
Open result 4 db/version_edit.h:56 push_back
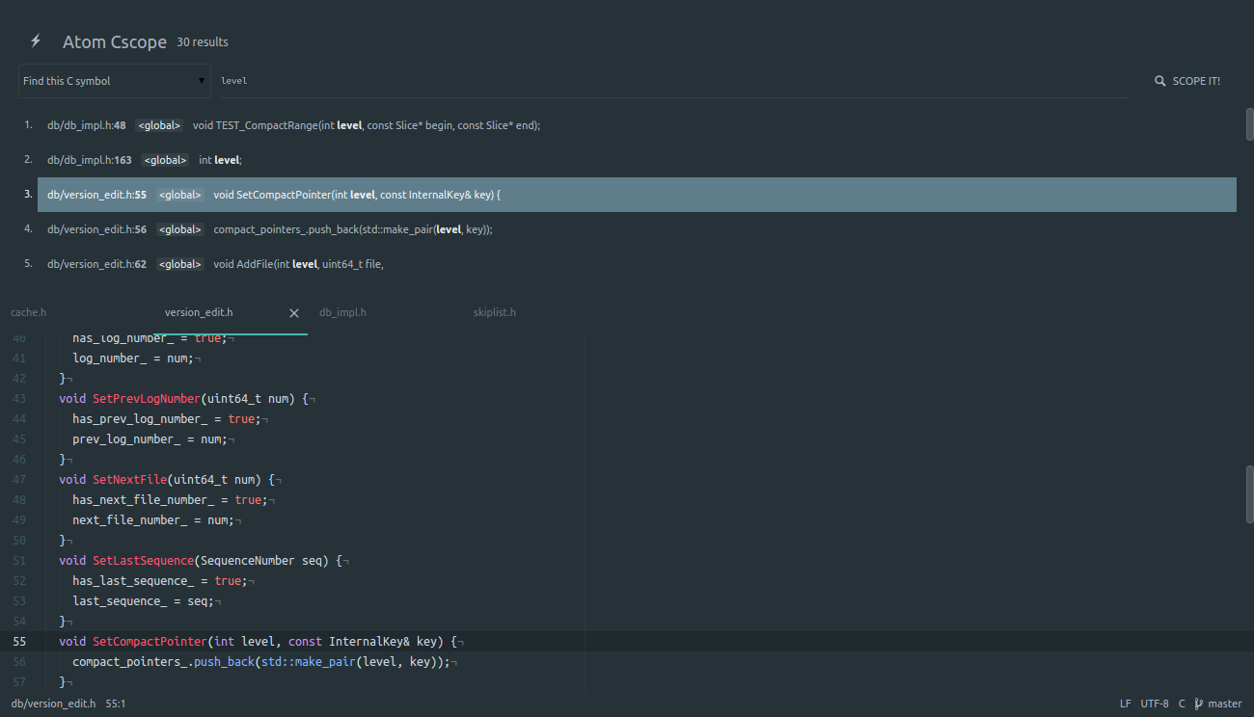tap(637, 229)
